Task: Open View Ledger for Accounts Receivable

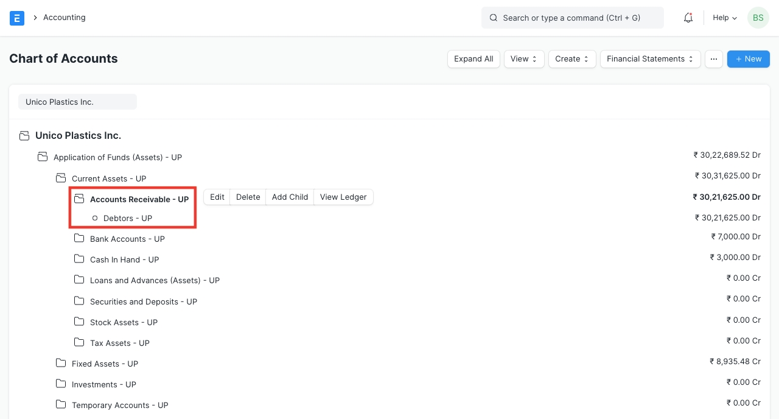Action: 343,197
